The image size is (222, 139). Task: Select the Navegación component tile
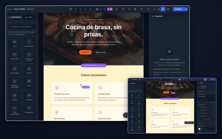tap(29, 109)
